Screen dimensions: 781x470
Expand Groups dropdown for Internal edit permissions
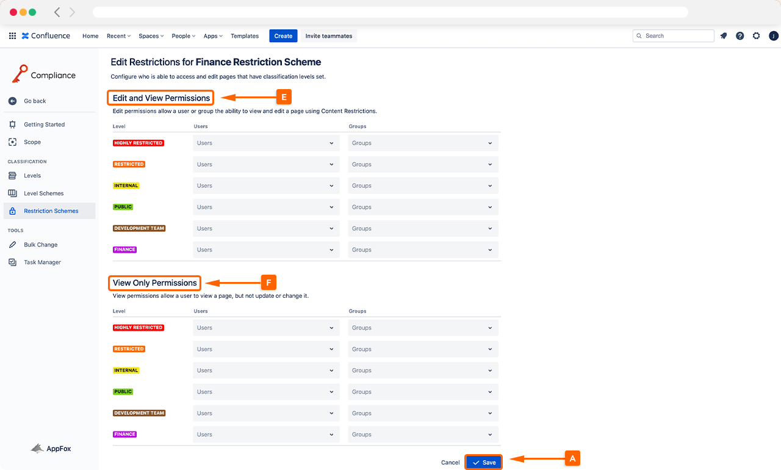click(423, 186)
